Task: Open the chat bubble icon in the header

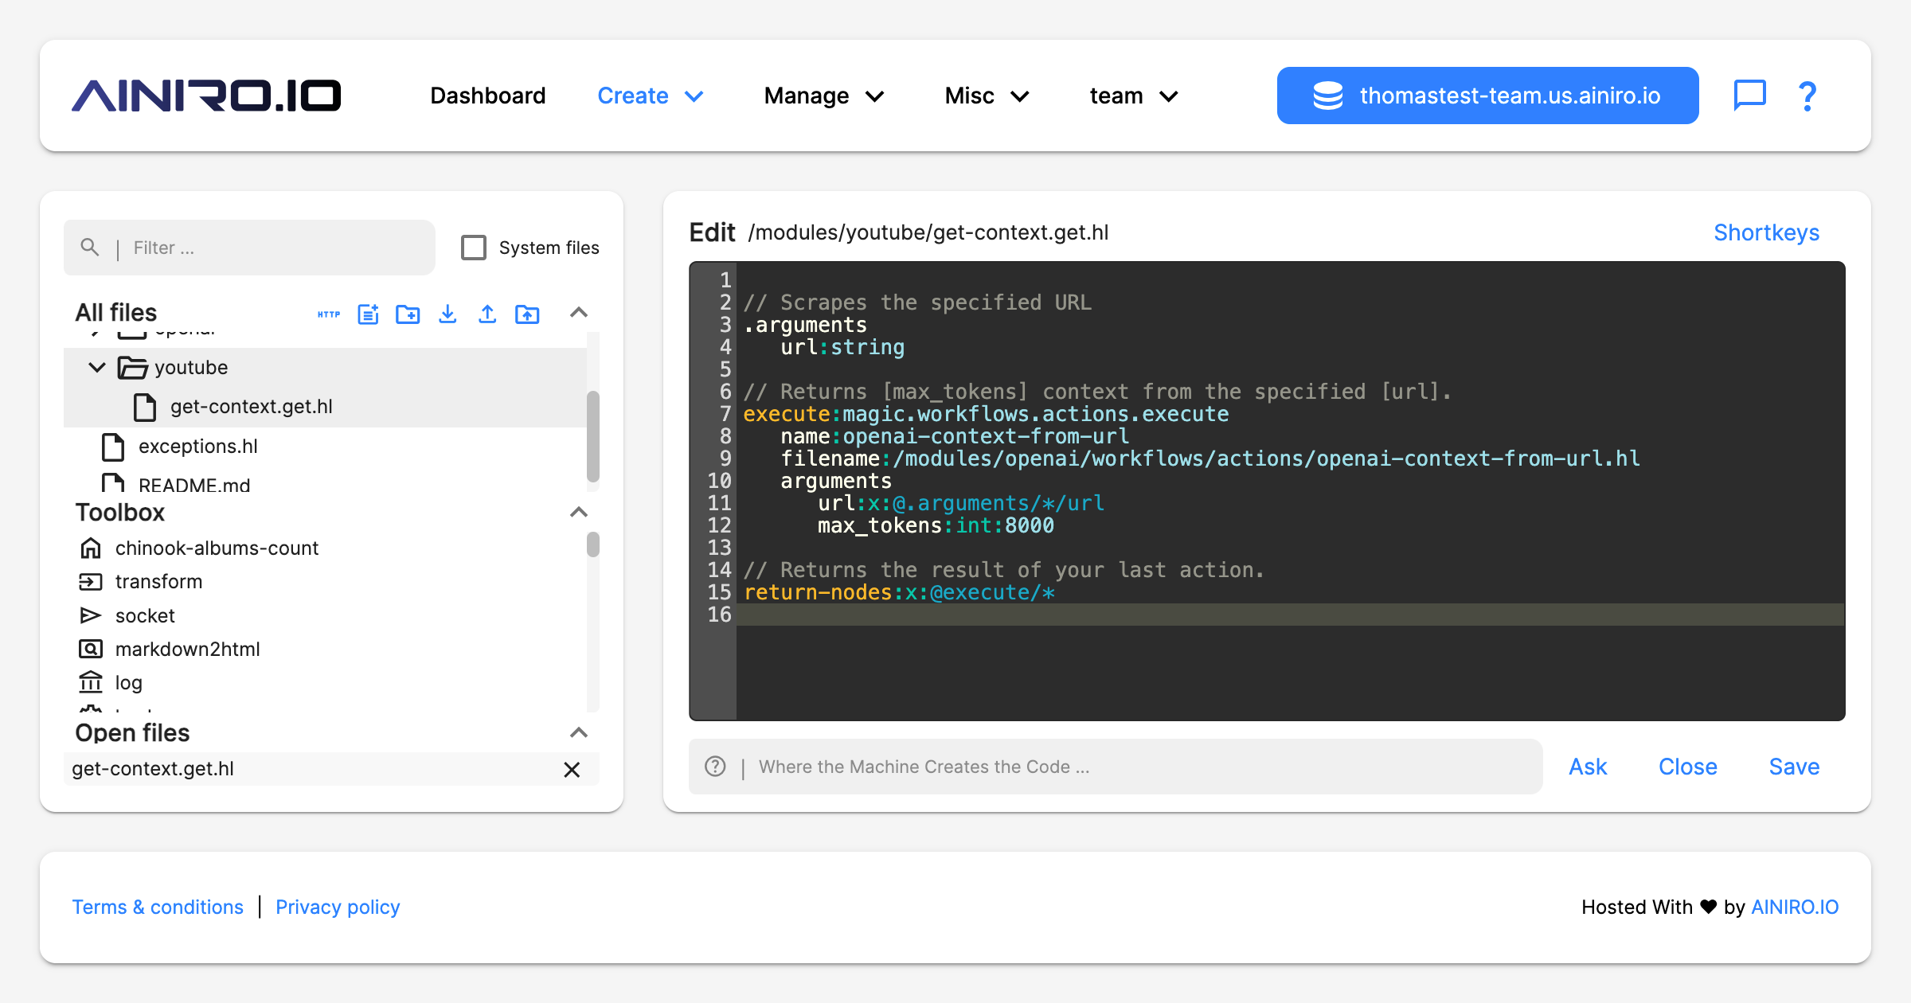Action: [x=1749, y=96]
